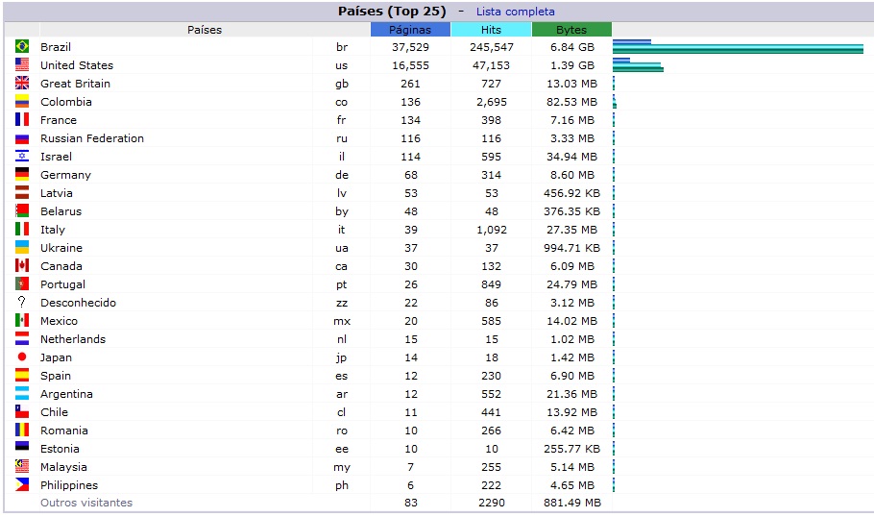The height and width of the screenshot is (517, 874).
Task: Click the Germany country name
Action: [65, 175]
